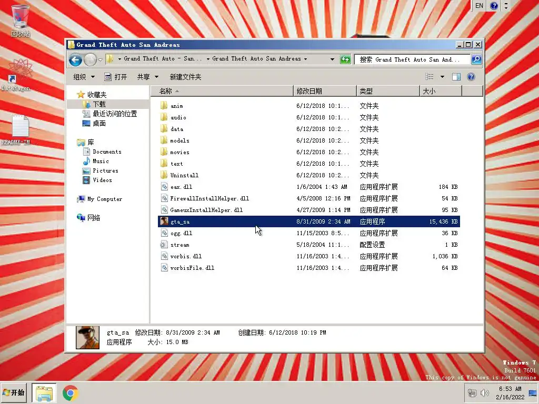This screenshot has height=404, width=539.
Task: Open the 开始 Start menu
Action: coord(14,392)
